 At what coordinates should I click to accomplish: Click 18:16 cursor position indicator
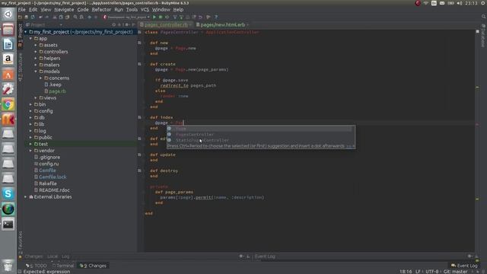(x=406, y=272)
